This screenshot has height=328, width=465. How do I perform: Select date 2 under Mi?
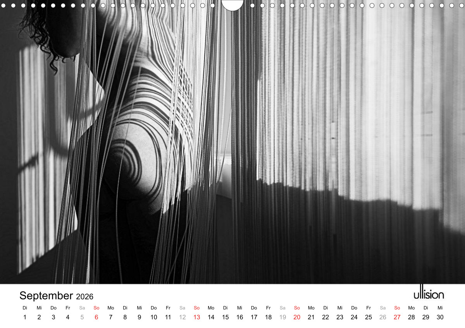coord(39,317)
